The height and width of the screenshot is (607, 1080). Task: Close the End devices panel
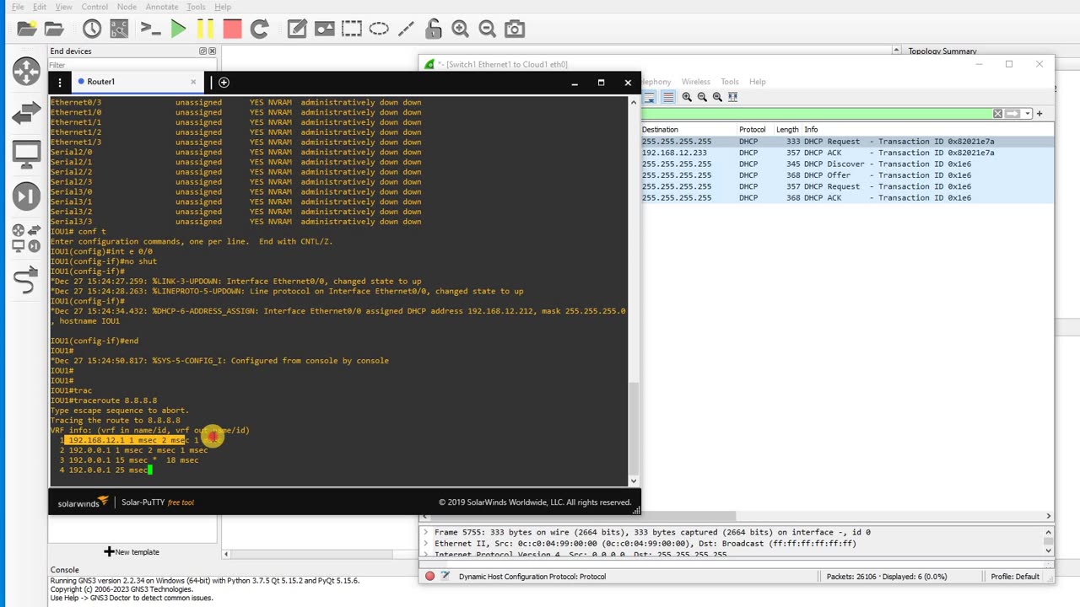click(x=212, y=51)
